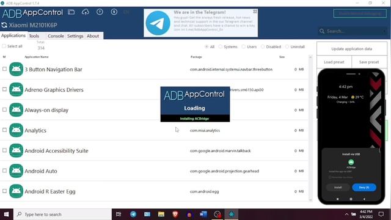Open the folder icon in header

(71, 12)
